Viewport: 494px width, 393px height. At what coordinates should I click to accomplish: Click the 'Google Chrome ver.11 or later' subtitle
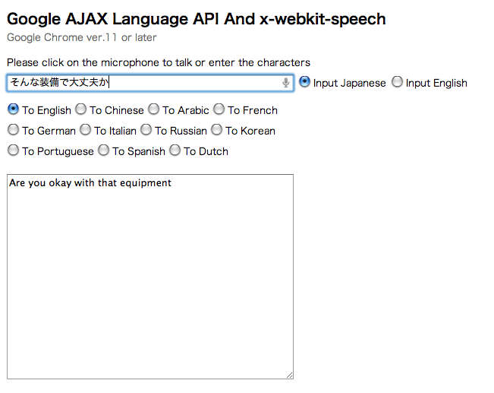(x=82, y=37)
